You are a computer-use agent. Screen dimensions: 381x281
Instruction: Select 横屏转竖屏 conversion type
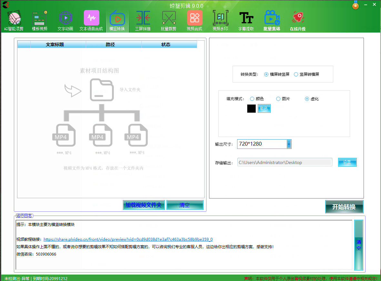tap(266, 74)
